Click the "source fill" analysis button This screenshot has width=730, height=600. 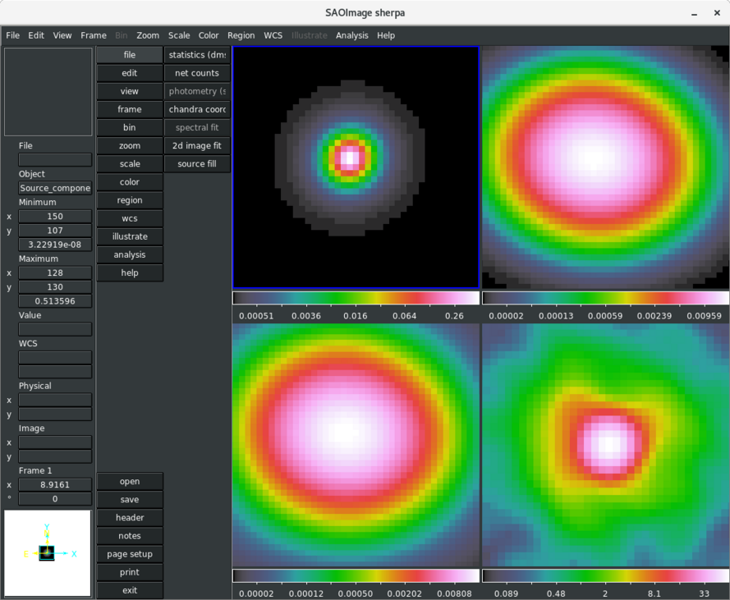tap(196, 163)
